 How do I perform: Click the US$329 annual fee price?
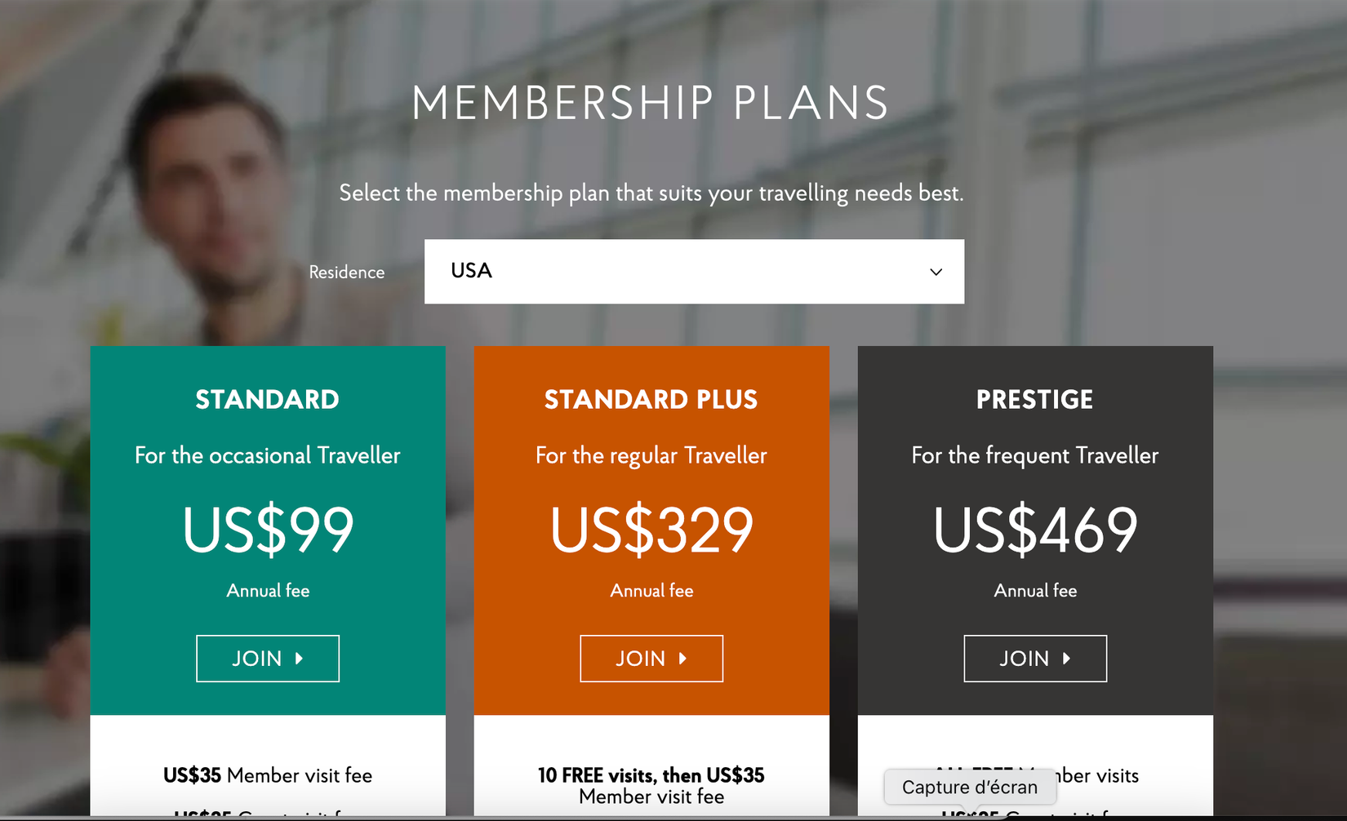[x=651, y=530]
